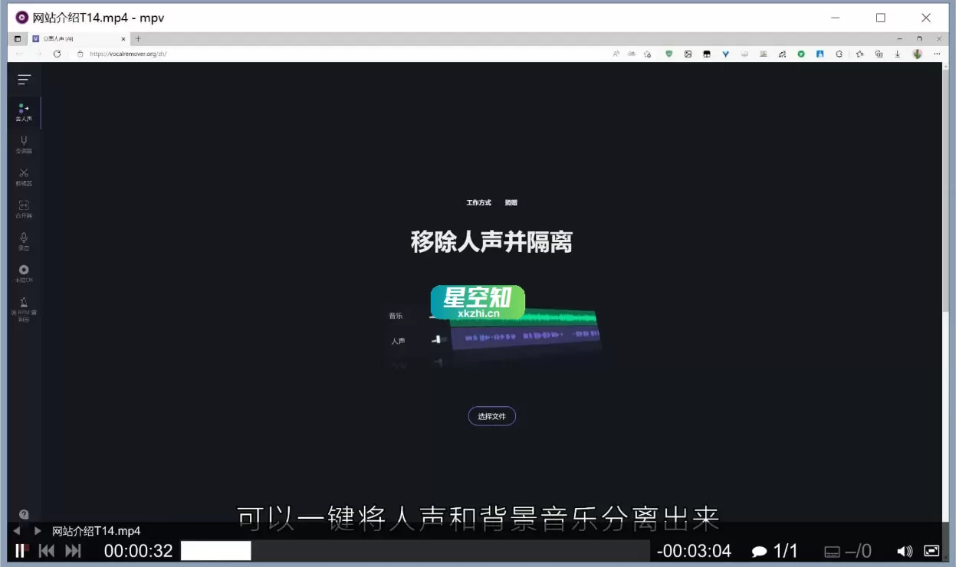Switch to the 工作方式 section
The height and width of the screenshot is (567, 956).
pos(478,202)
